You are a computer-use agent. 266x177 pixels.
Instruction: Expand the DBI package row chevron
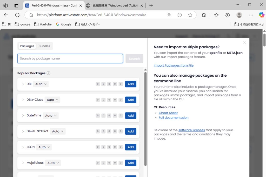(23, 84)
